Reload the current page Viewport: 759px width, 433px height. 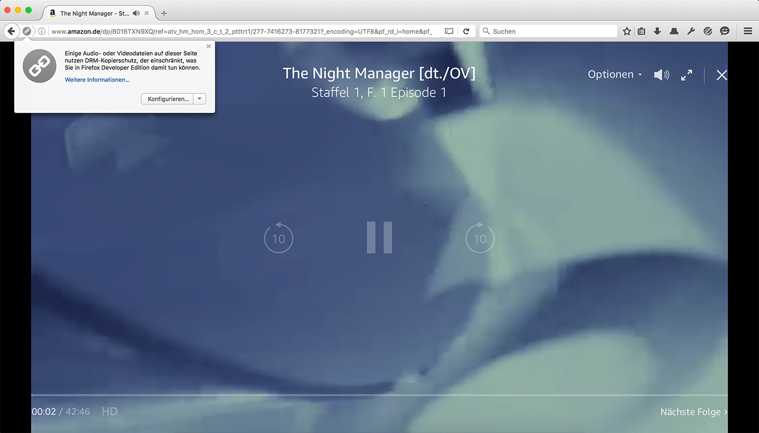[x=466, y=31]
